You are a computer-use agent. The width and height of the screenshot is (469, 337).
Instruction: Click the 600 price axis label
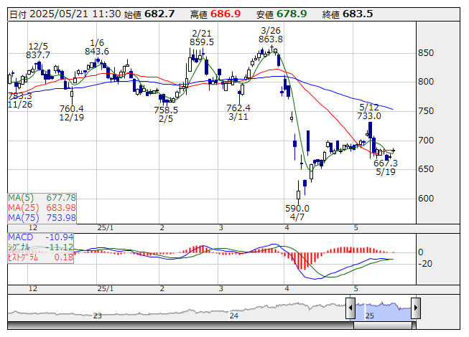(426, 199)
